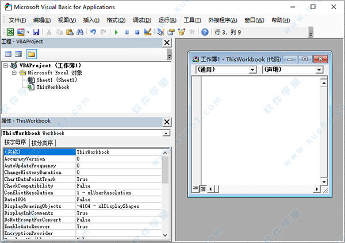345x243 pixels.
Task: Click the Paste clipboard icon
Action: coord(70,32)
